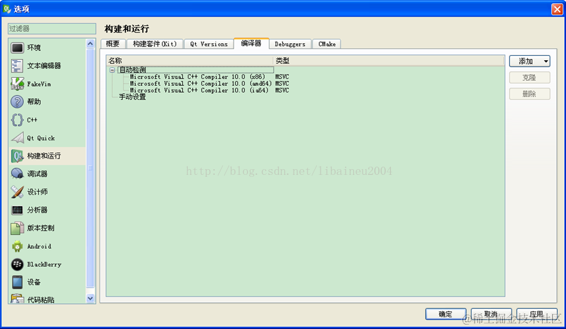Open the 设备 devices icon
Viewport: 566px width, 329px height.
click(17, 283)
